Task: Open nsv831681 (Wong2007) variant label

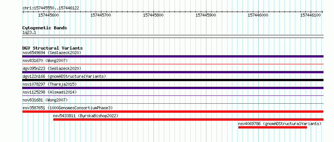Action: [45, 100]
